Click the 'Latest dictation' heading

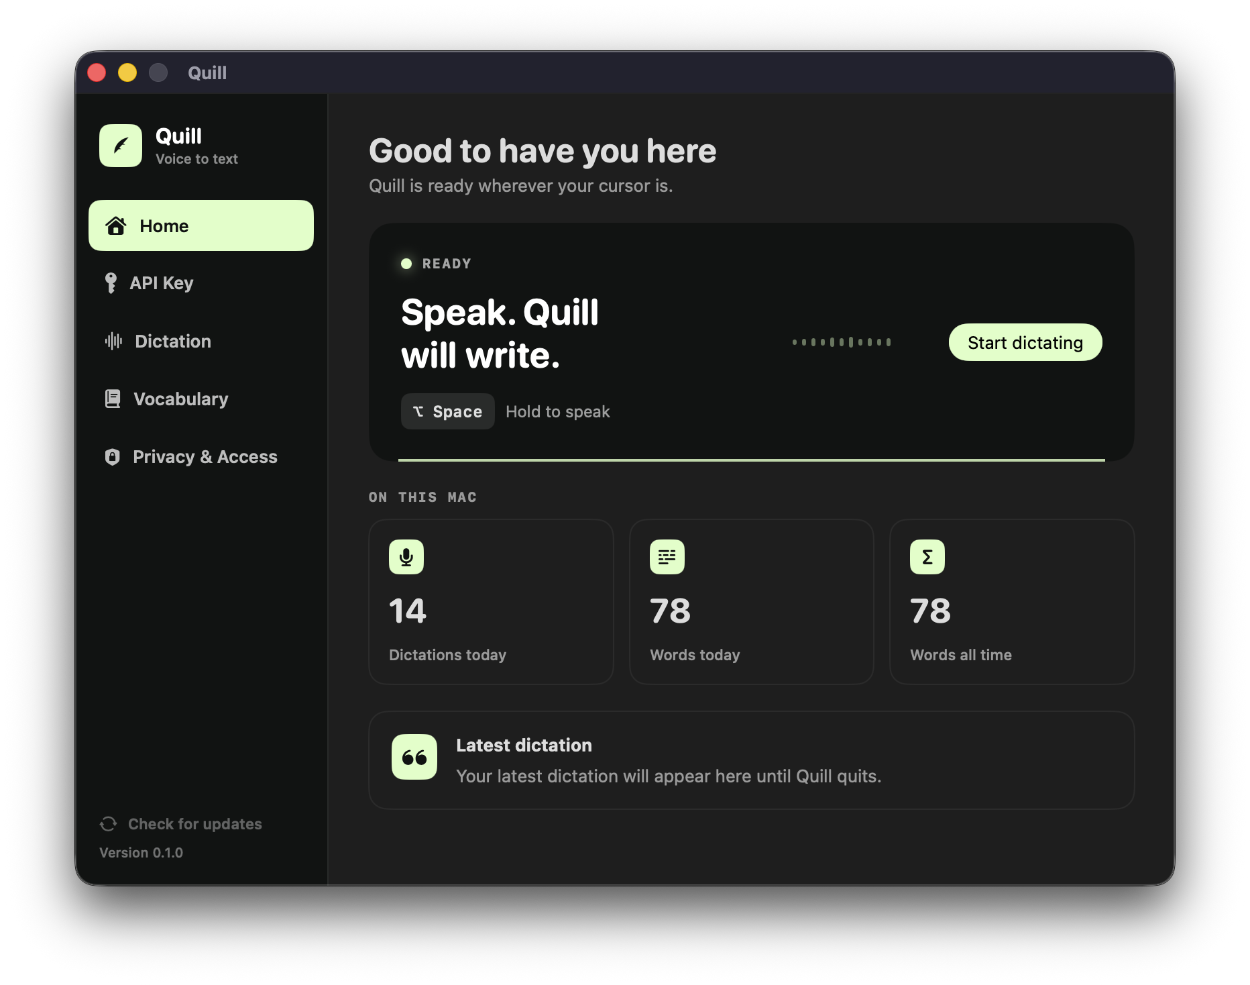click(x=524, y=745)
